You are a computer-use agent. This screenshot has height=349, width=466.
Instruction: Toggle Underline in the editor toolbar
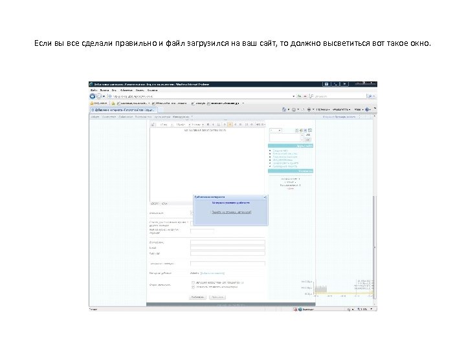tap(219, 124)
